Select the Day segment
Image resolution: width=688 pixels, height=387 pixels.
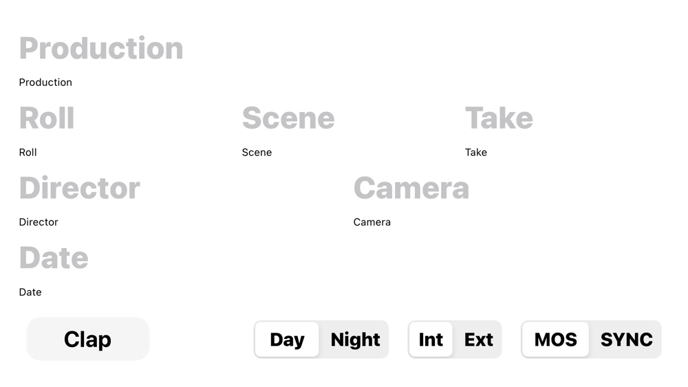[x=287, y=340]
